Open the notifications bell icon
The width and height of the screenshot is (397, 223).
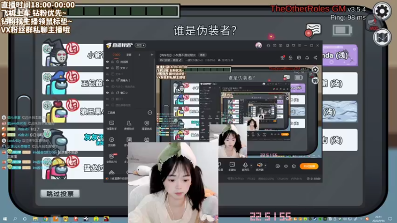click(x=307, y=57)
